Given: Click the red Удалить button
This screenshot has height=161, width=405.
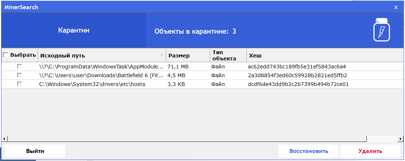Looking at the screenshot, I should [370, 151].
